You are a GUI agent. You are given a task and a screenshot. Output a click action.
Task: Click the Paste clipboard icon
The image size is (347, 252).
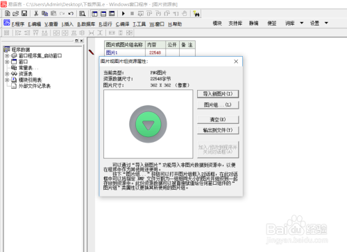[x=53, y=14]
